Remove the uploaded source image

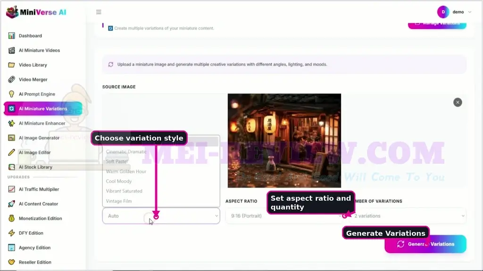coord(458,102)
